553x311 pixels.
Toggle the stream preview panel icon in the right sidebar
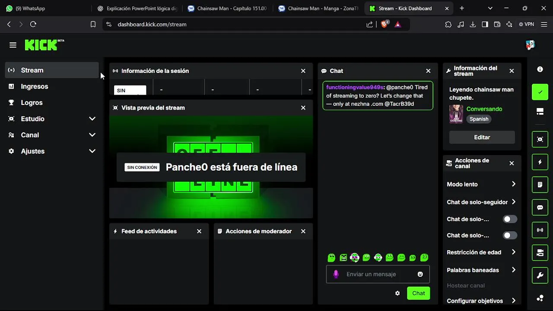point(540,139)
